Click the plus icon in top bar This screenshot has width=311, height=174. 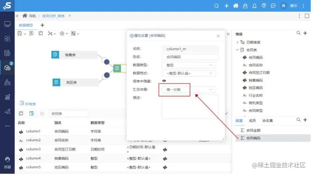tap(227, 6)
